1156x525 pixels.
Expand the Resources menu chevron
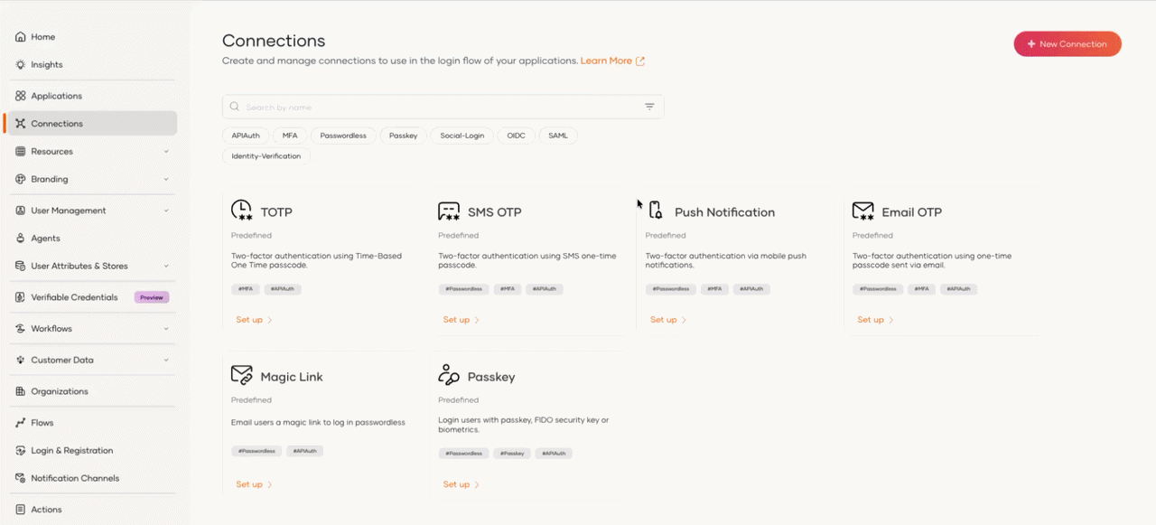(x=166, y=152)
